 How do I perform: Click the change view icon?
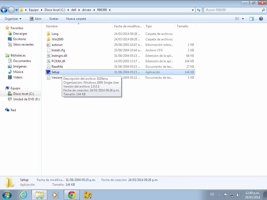(237, 19)
